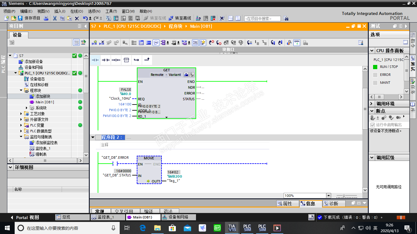The image size is (417, 234).
Task: Click the cut scissors icon
Action: pyautogui.click(x=55, y=18)
